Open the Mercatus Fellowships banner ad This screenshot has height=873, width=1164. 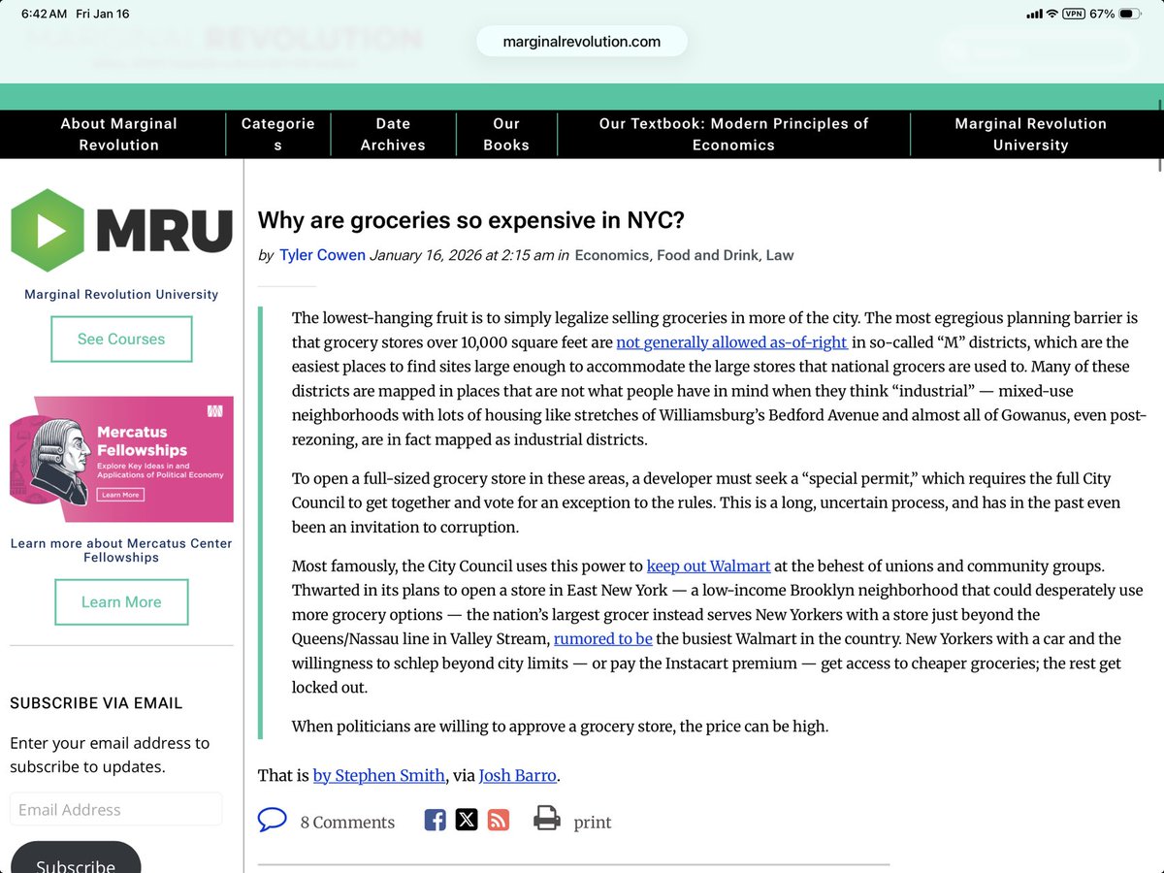pos(121,459)
